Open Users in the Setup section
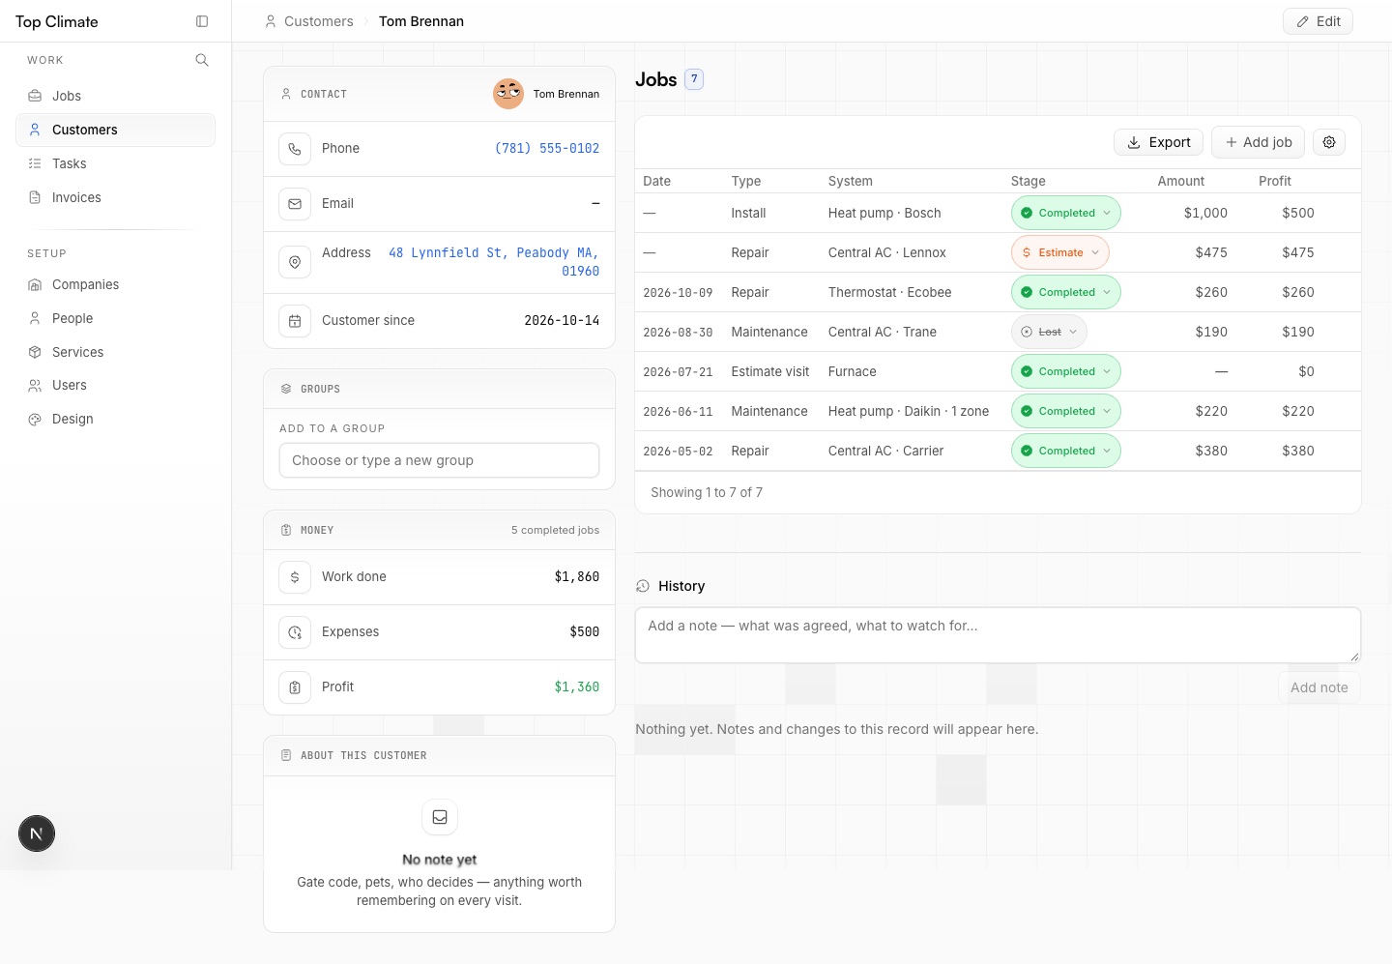The height and width of the screenshot is (964, 1392). [115, 385]
